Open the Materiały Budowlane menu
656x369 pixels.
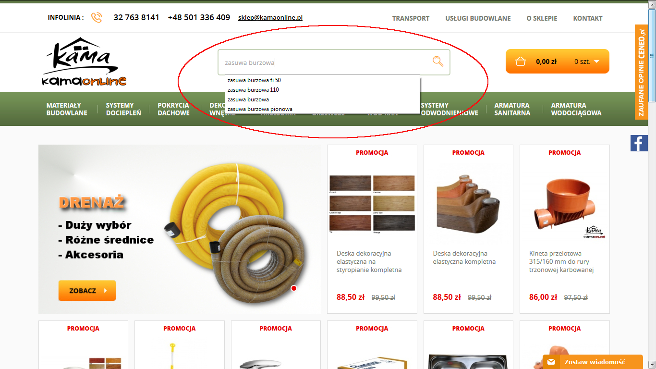(67, 109)
